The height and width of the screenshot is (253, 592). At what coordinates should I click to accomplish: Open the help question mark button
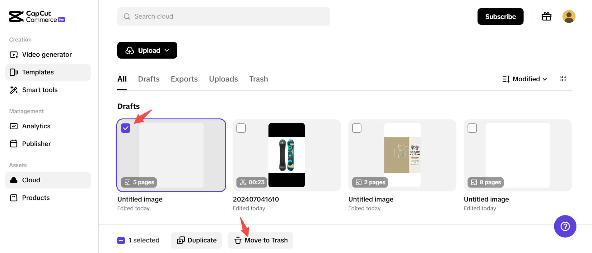tap(565, 226)
